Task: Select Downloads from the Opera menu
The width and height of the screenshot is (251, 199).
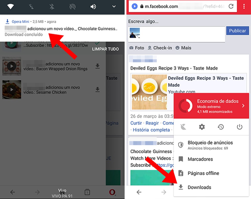Action: click(199, 187)
